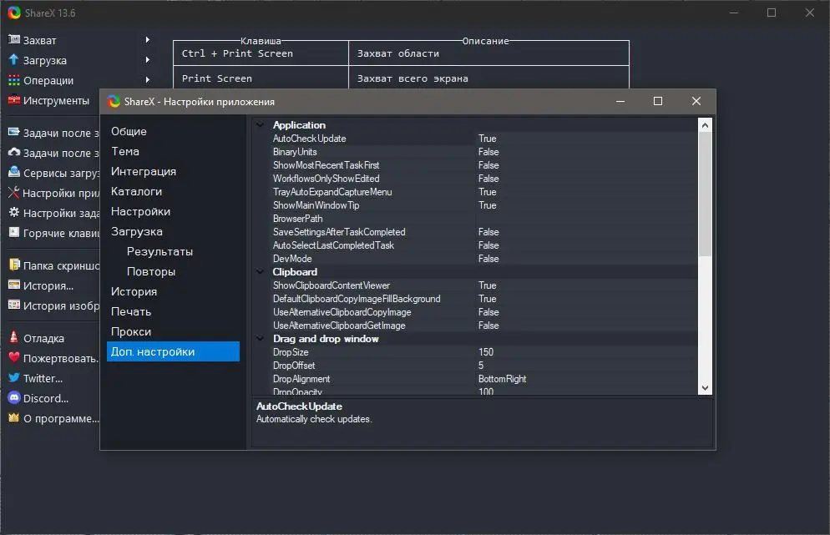Click ShareX logo in main window title
Viewport: 830px width, 535px height.
point(13,13)
